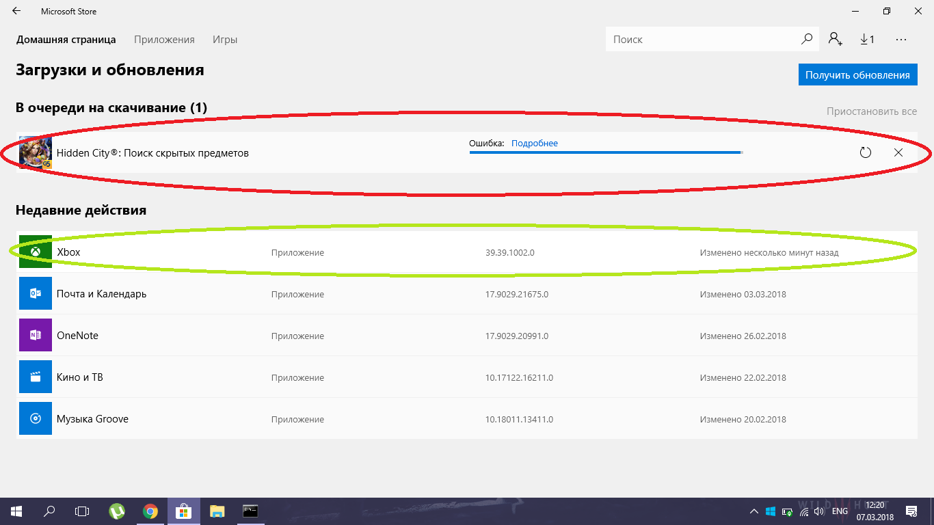This screenshot has width=934, height=525.
Task: Click the search magnifier icon
Action: point(807,39)
